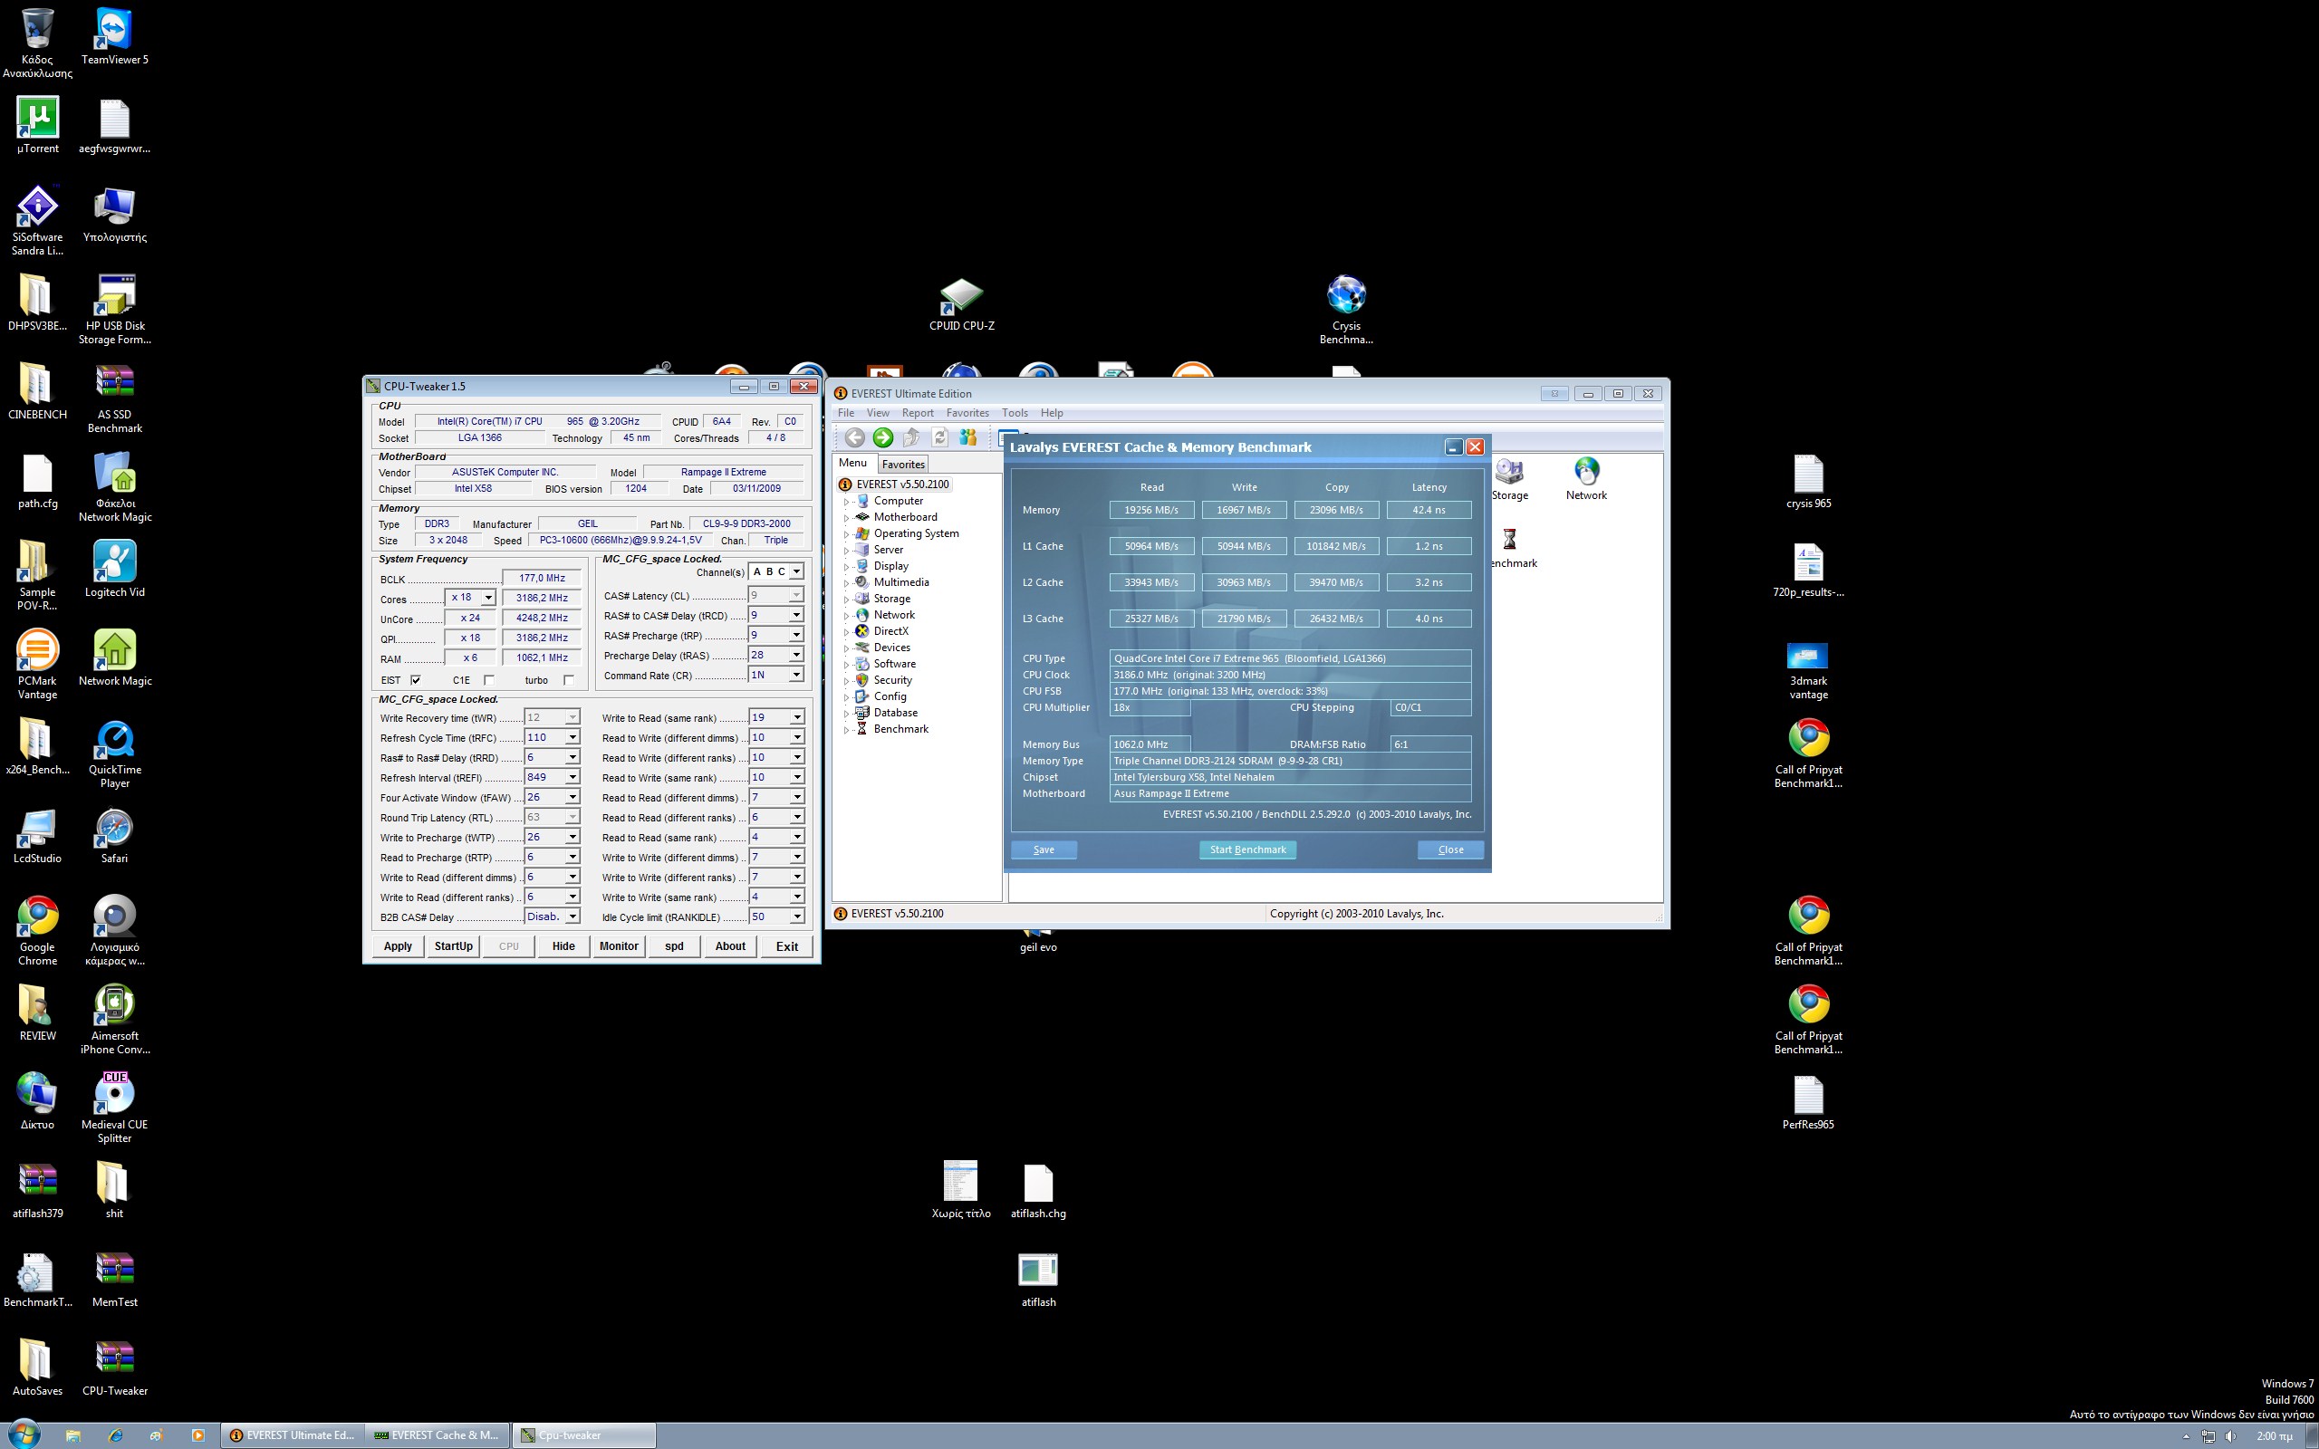
Task: Expand Motherboard tree node in EVEREST
Action: point(846,517)
